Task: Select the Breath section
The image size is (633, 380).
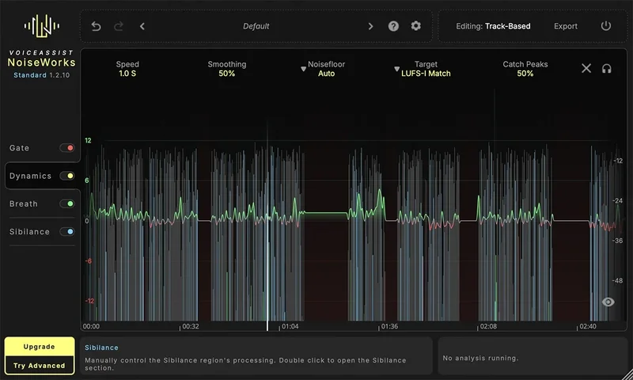Action: [x=24, y=203]
